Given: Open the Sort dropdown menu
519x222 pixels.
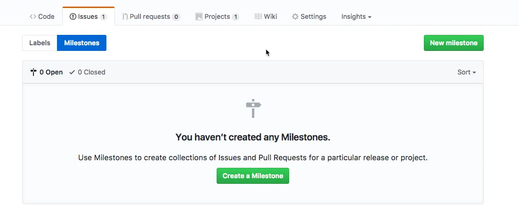Looking at the screenshot, I should [466, 72].
